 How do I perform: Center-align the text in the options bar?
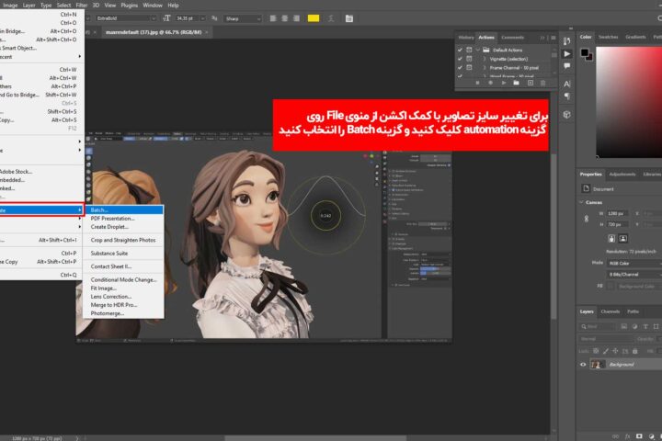click(x=284, y=18)
